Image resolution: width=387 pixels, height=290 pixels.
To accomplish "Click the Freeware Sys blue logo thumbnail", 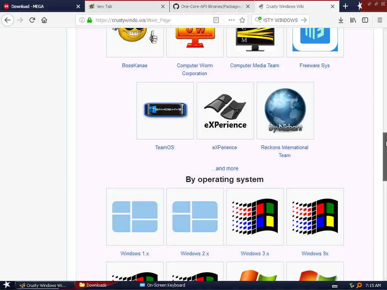I will click(315, 42).
